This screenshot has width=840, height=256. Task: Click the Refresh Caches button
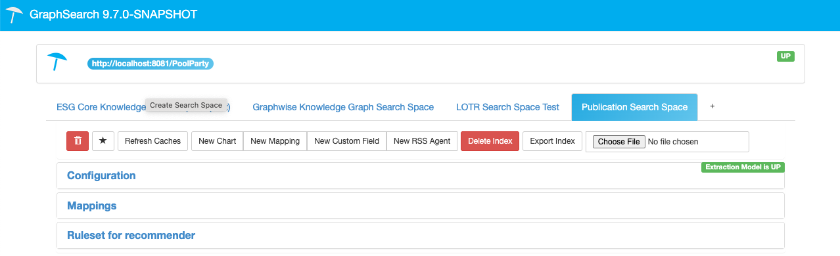pos(152,140)
